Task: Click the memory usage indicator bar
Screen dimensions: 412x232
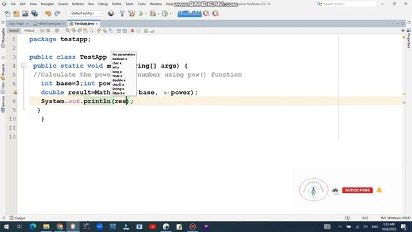Action: pyautogui.click(x=189, y=14)
